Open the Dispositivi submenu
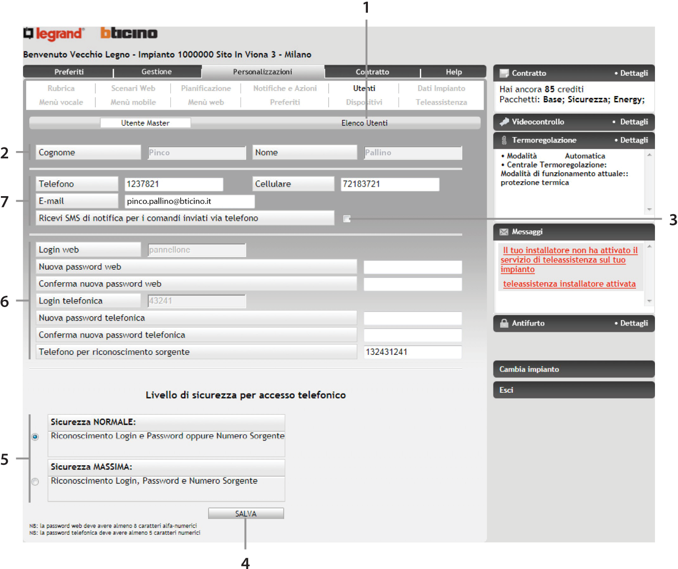The image size is (678, 569). pyautogui.click(x=364, y=102)
